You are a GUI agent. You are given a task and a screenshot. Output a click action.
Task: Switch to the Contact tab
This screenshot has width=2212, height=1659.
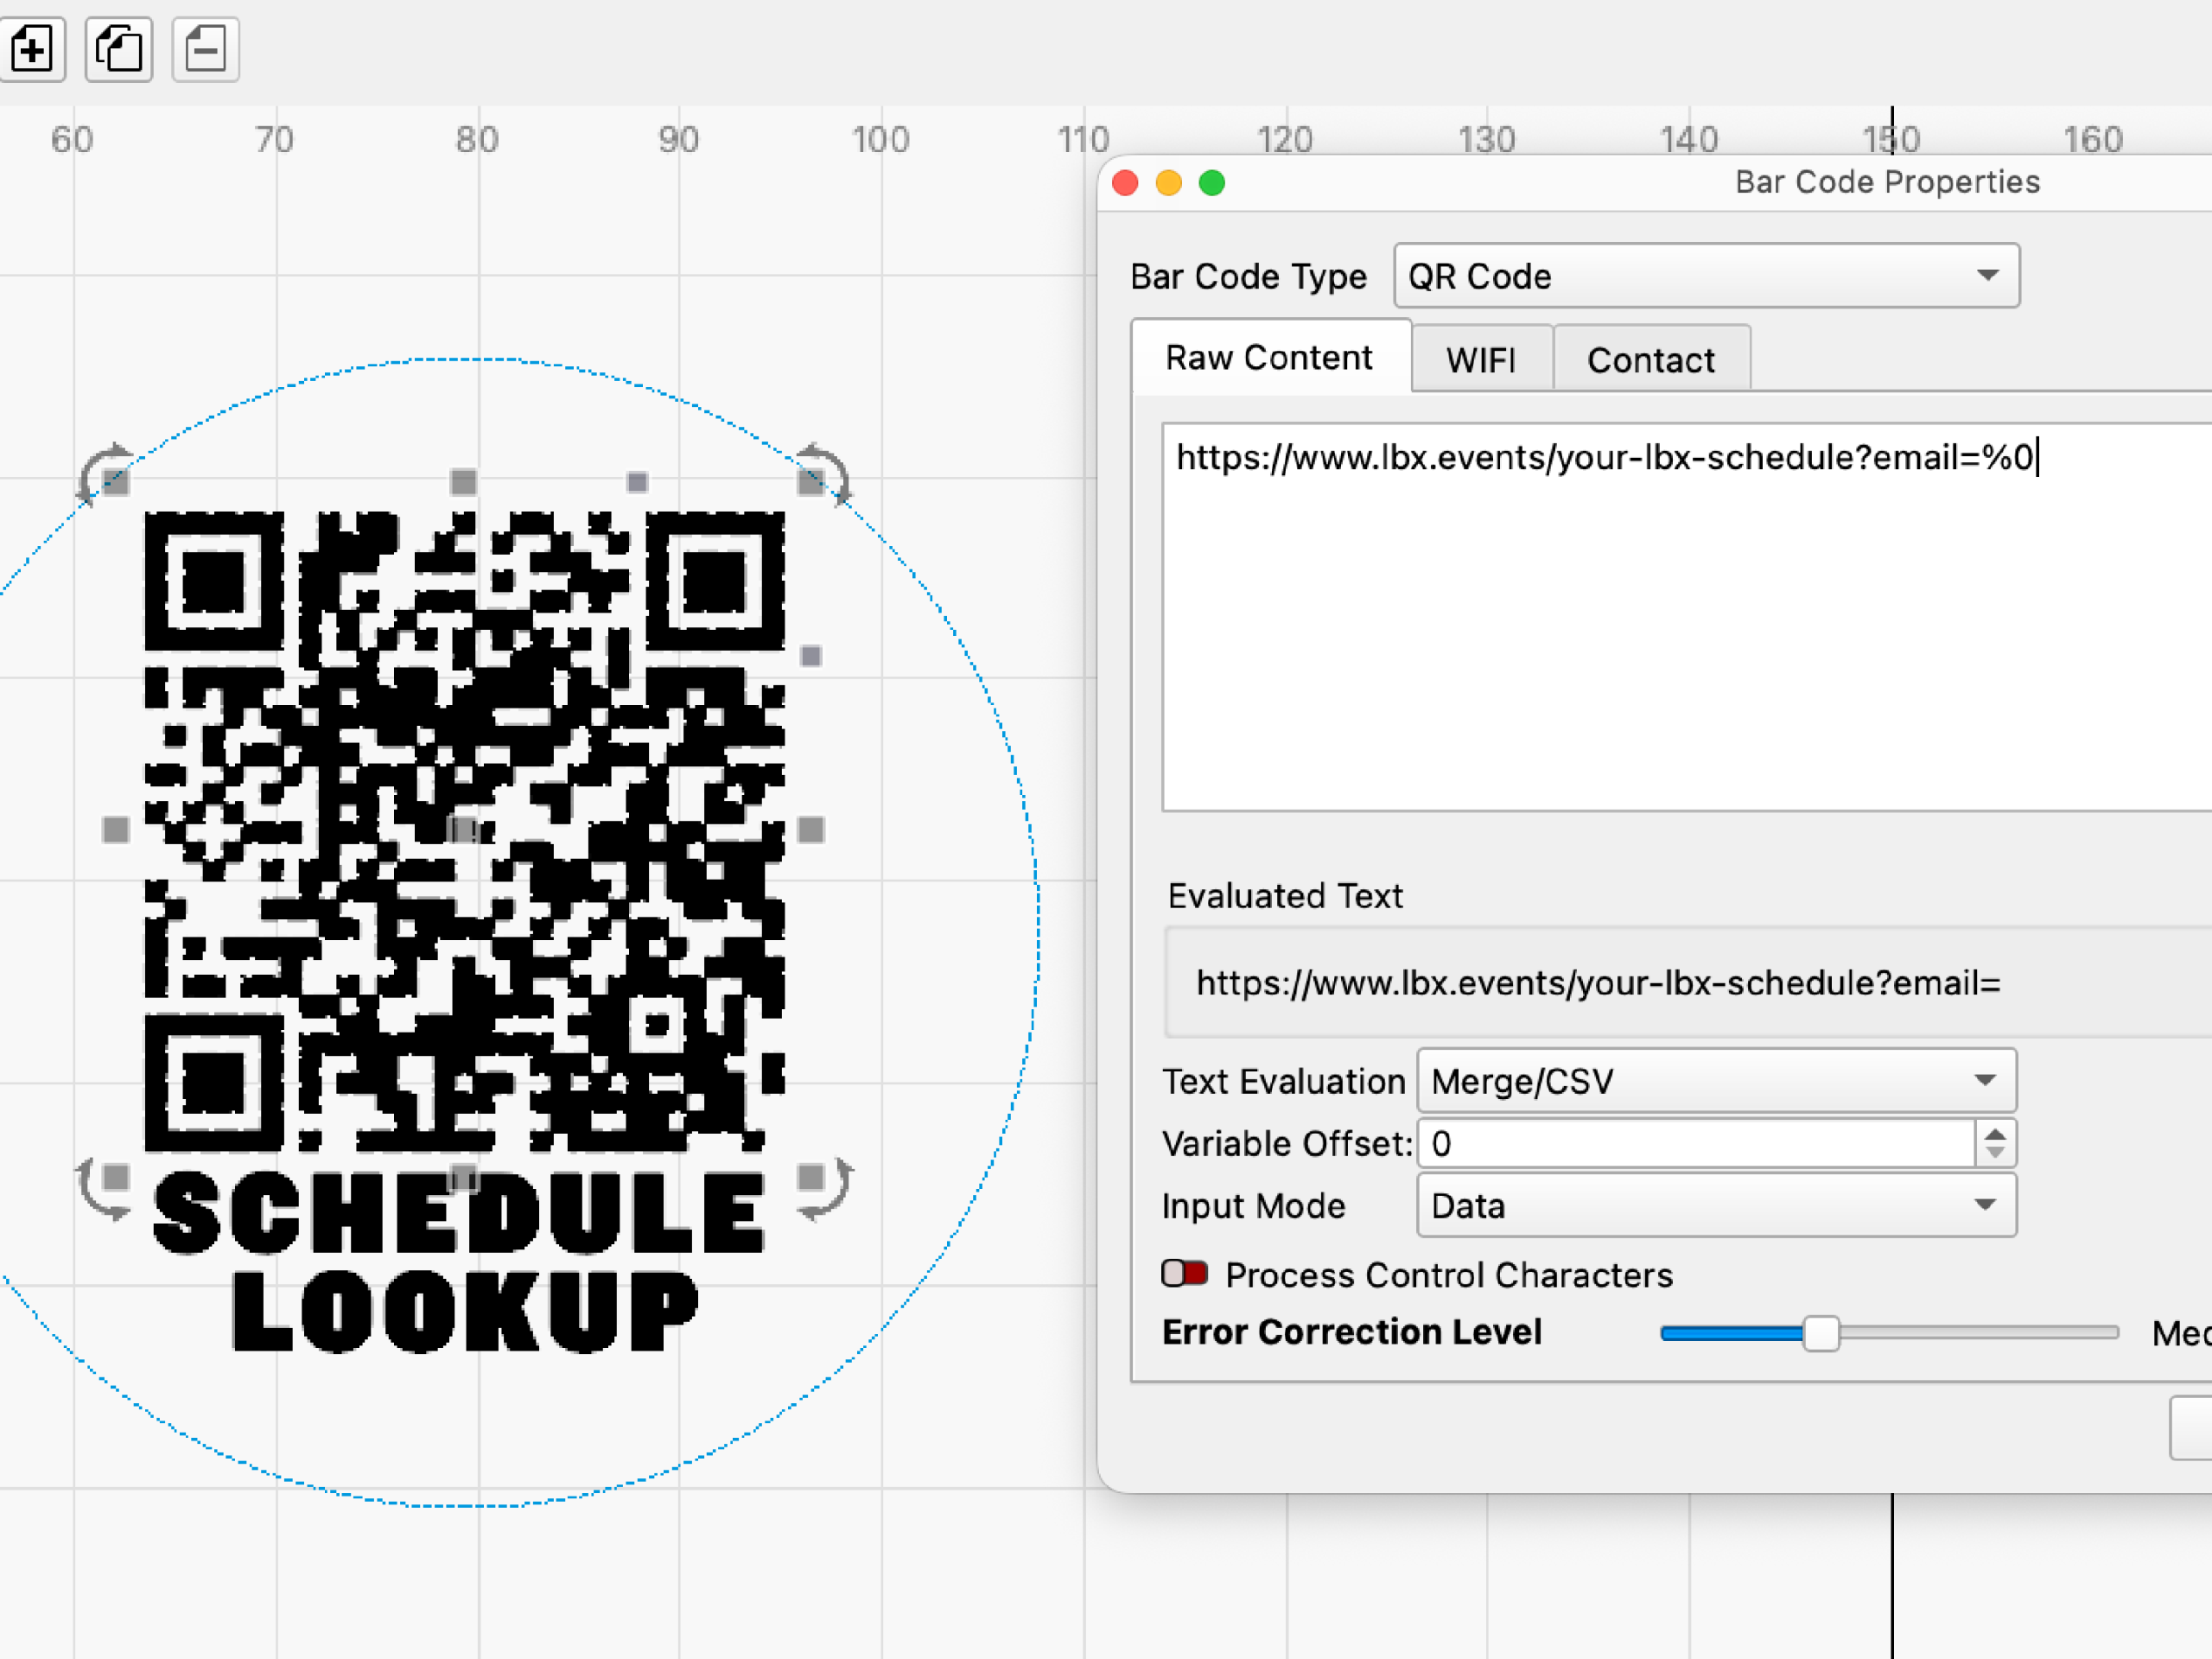(1651, 359)
